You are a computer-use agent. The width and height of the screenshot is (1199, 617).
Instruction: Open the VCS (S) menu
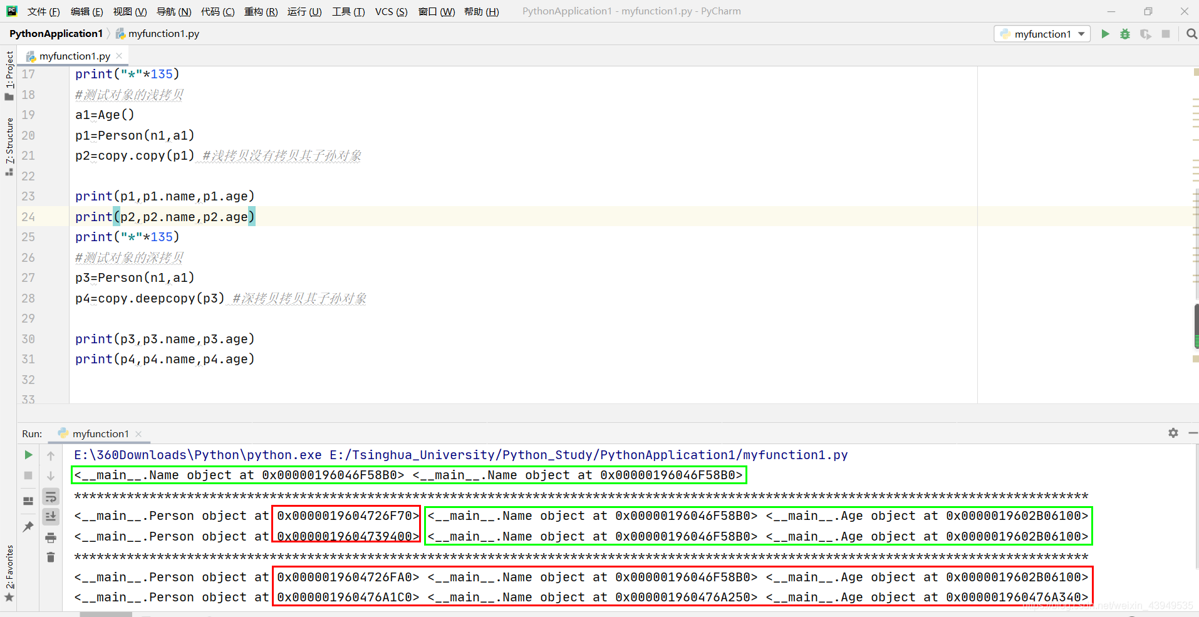pyautogui.click(x=391, y=11)
